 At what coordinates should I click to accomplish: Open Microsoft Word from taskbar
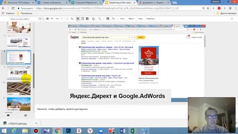pos(123,131)
